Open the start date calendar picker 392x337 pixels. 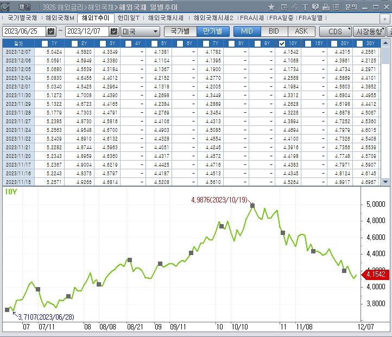coord(50,31)
